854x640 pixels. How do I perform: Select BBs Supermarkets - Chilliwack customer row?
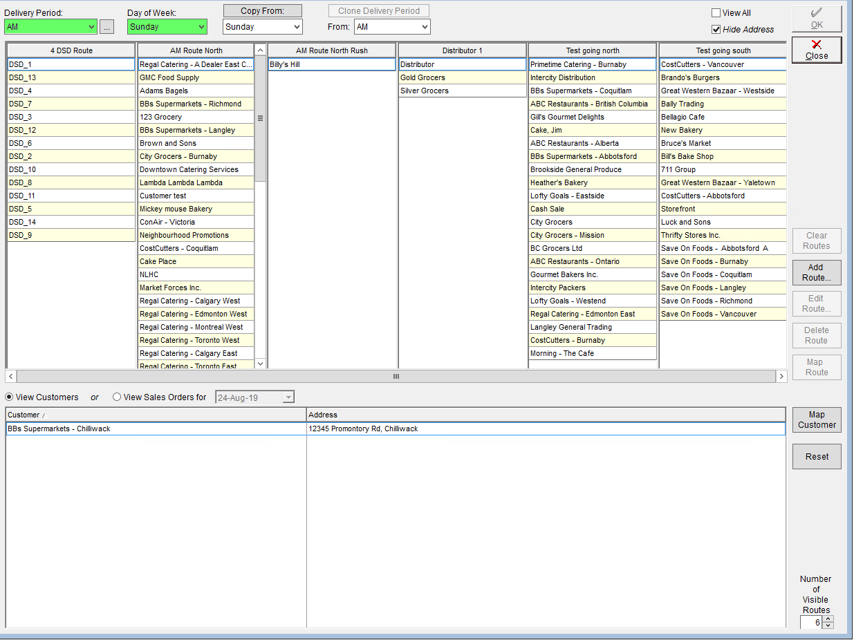pyautogui.click(x=156, y=429)
